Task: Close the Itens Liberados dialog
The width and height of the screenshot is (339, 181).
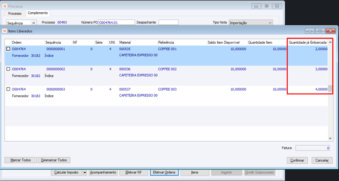Action: (331, 31)
